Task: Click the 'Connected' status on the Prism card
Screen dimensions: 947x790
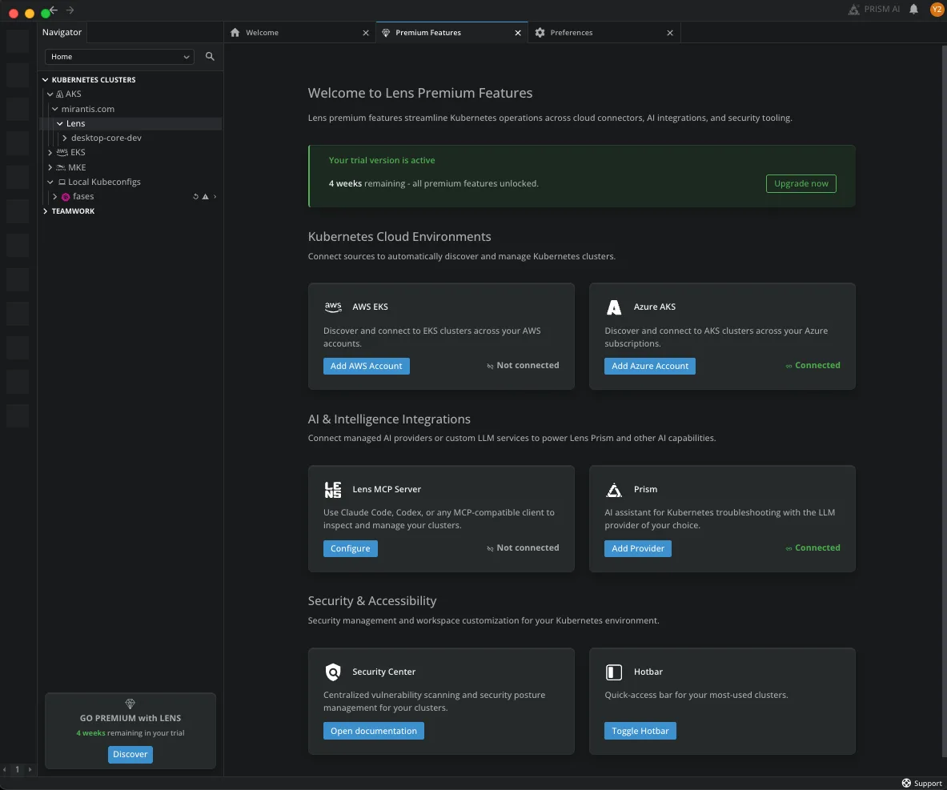Action: 813,547
